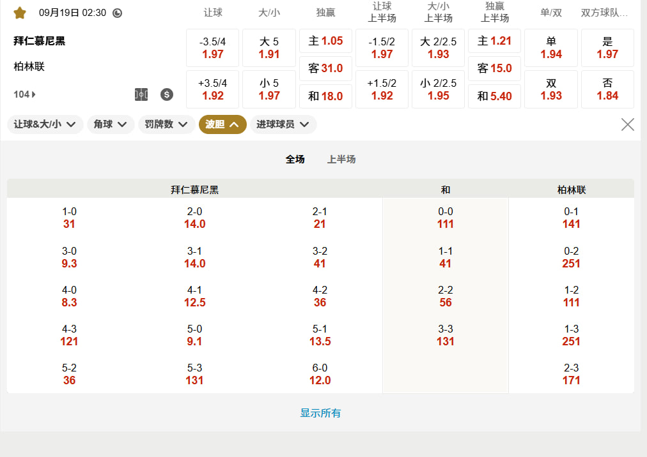The width and height of the screenshot is (647, 457).
Task: Pick away score 0-2 at 251
Action: 572,257
